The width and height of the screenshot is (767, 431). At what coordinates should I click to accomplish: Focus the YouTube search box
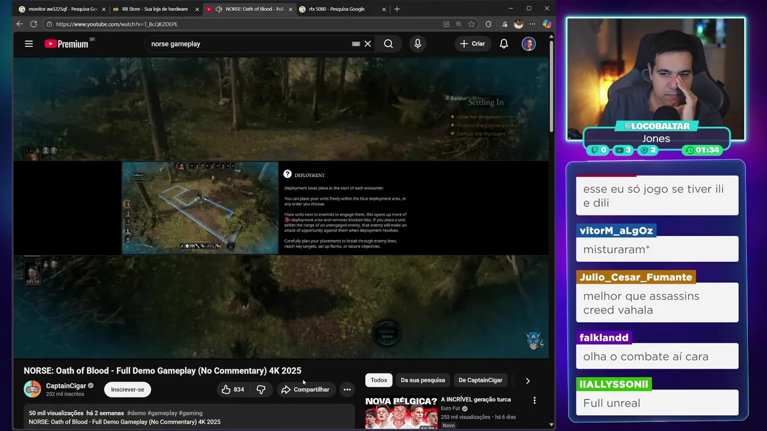click(x=249, y=44)
